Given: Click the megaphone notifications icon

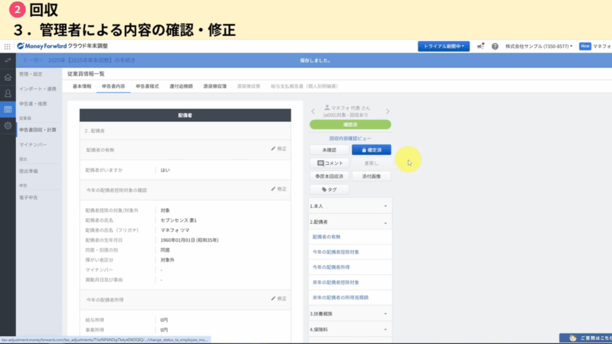Looking at the screenshot, I should [481, 46].
